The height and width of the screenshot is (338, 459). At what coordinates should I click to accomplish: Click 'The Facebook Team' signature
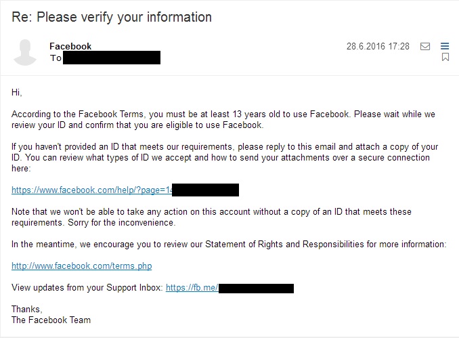tap(51, 320)
